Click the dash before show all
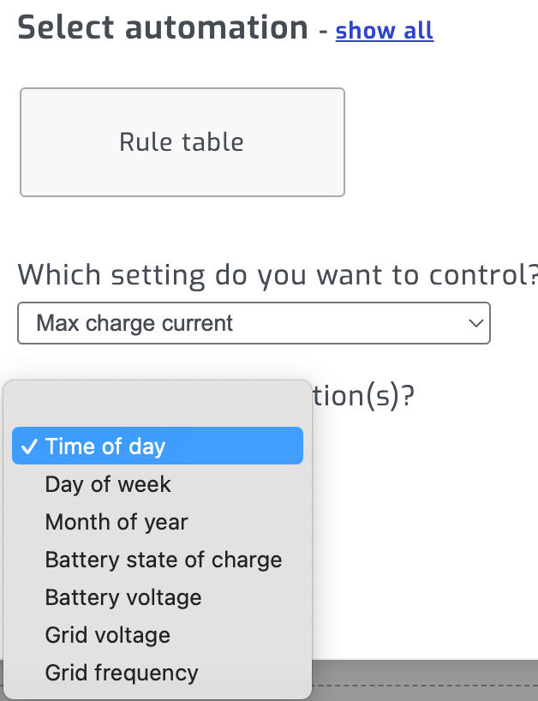The height and width of the screenshot is (701, 538). [x=322, y=32]
